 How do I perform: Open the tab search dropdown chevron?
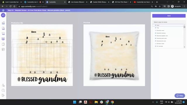[167, 2]
